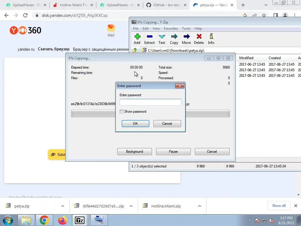301x226 pixels.
Task: Click Show all downloads button
Action: pos(279,206)
